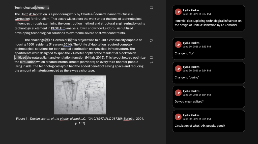
Task: Click the underlined '2014' citation year
Action: point(67,44)
